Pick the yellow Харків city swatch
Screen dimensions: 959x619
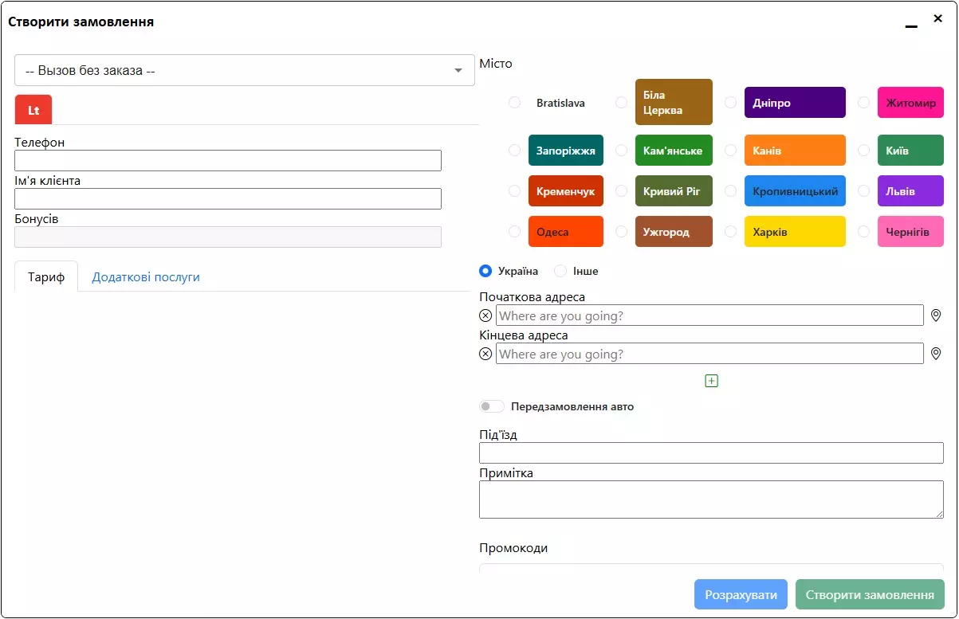(x=794, y=232)
